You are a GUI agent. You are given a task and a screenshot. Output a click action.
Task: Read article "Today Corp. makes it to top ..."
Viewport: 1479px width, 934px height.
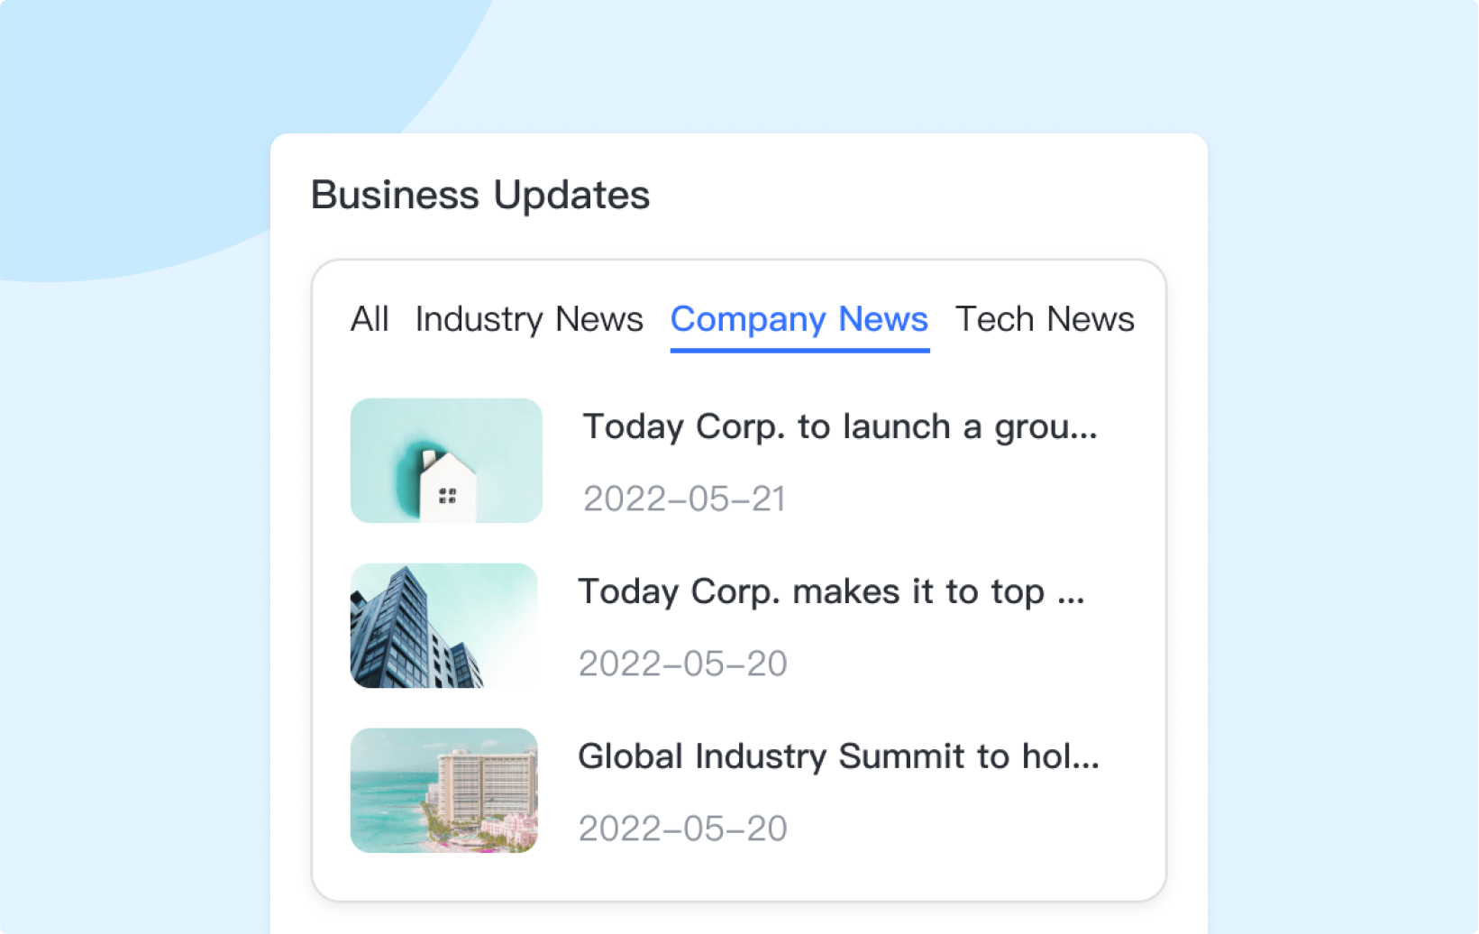830,591
